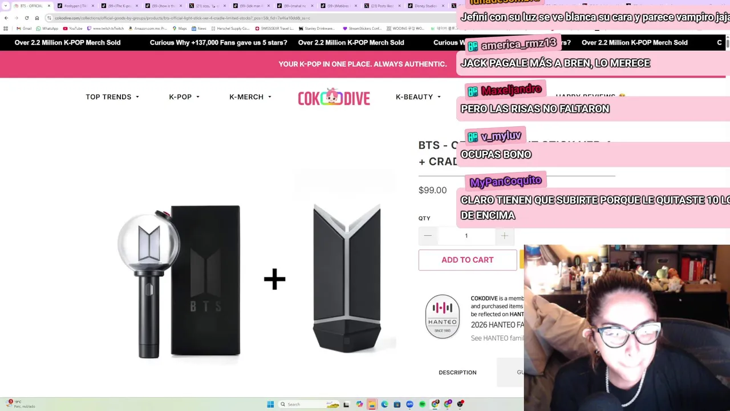Increase quantity with plus button
730x411 pixels.
[x=504, y=236]
